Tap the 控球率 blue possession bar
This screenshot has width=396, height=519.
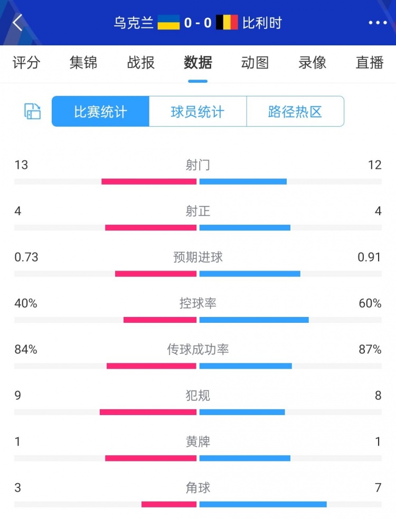pyautogui.click(x=254, y=320)
